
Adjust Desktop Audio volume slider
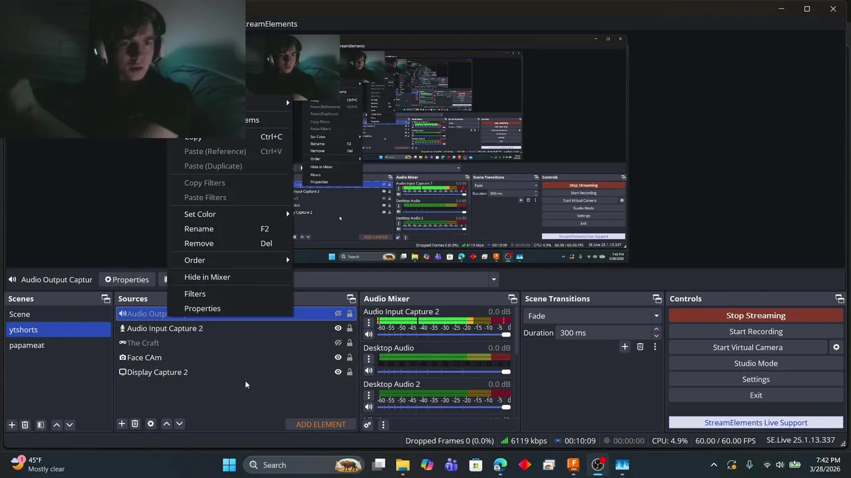443,370
